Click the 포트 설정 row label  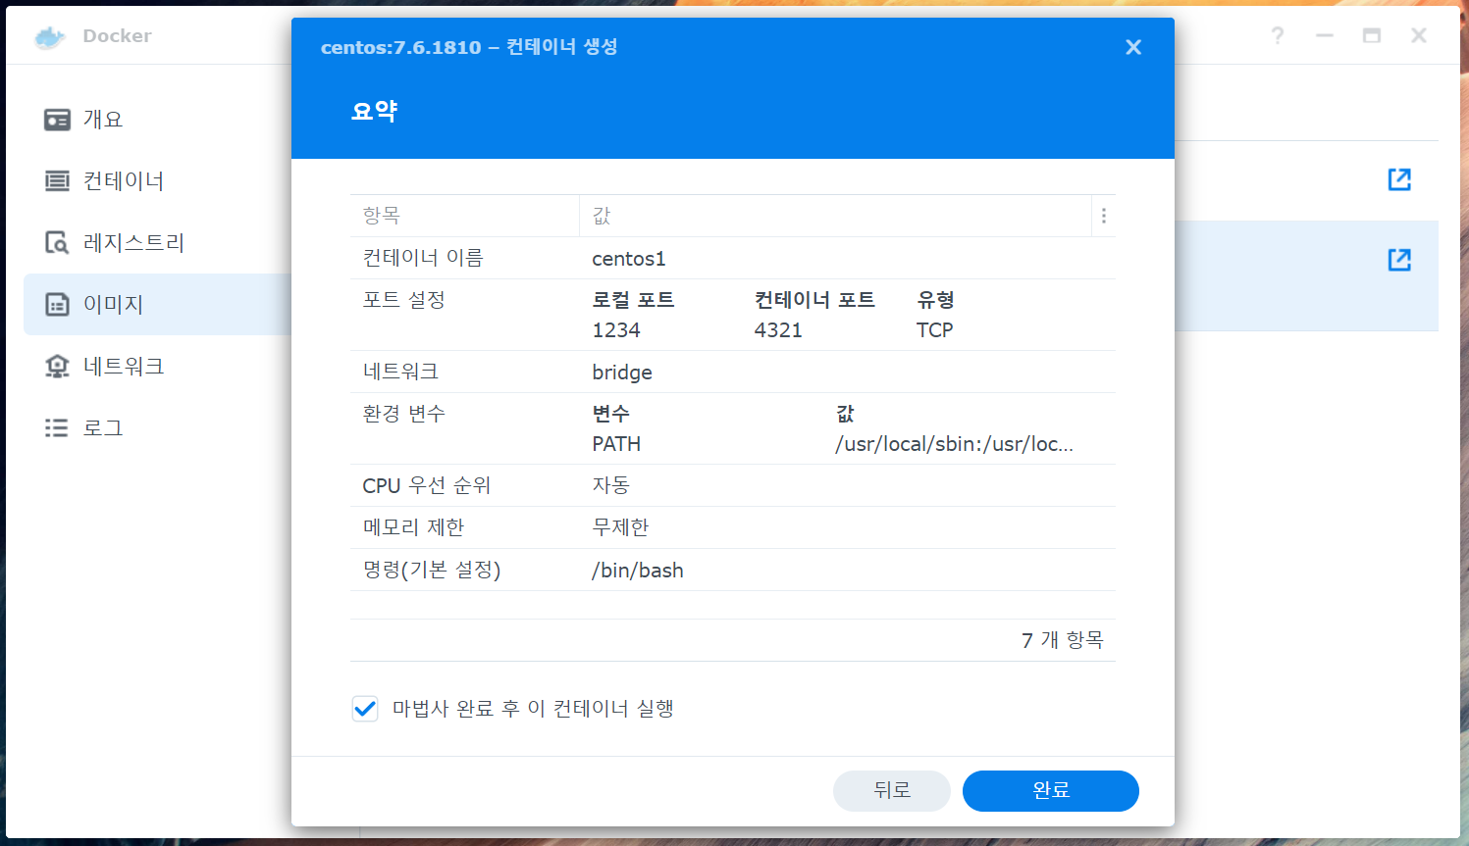tap(403, 300)
